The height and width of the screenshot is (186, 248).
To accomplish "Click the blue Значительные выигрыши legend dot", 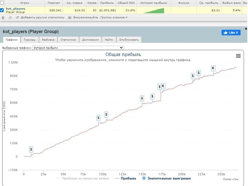I will pyautogui.click(x=144, y=178).
